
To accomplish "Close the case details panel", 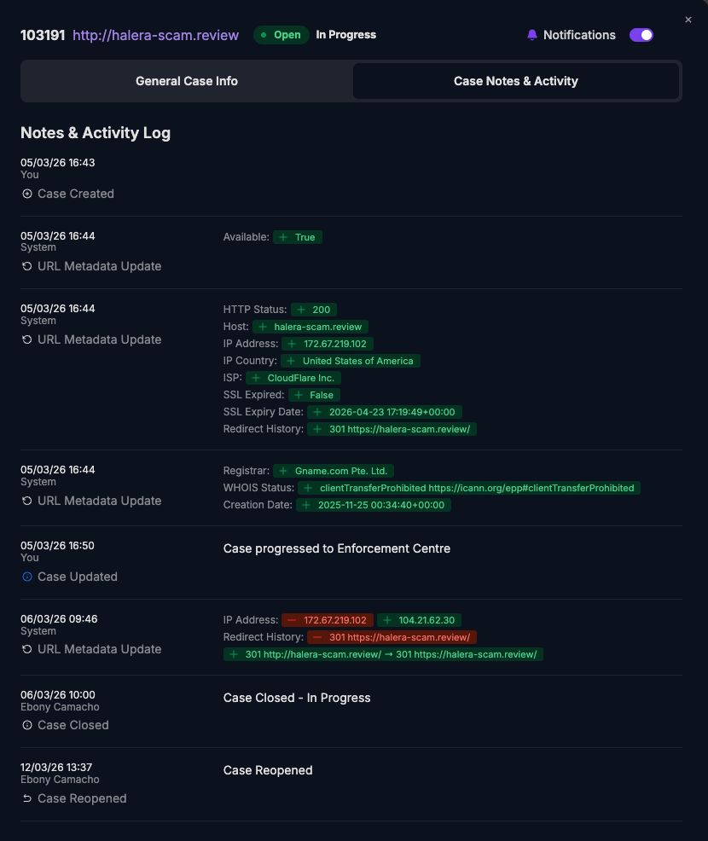I will (688, 20).
